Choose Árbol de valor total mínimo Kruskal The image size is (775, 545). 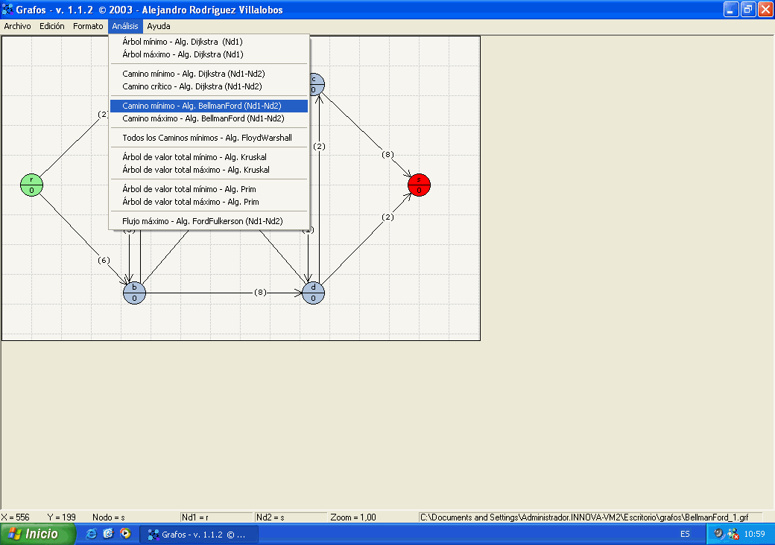click(x=194, y=157)
